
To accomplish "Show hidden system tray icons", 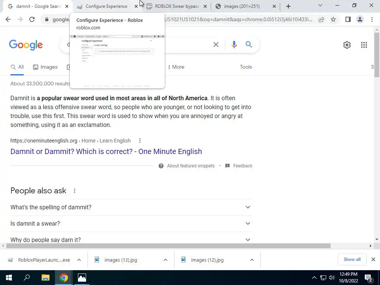I will pos(314,278).
